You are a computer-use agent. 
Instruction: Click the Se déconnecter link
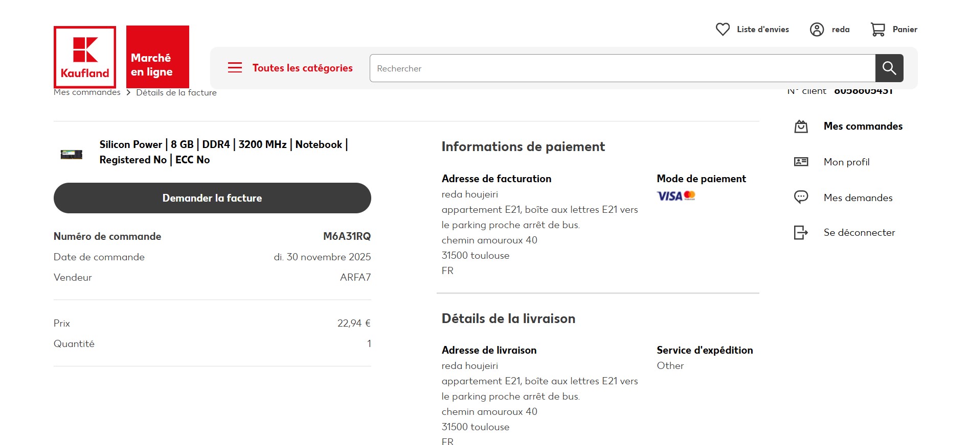[859, 233]
